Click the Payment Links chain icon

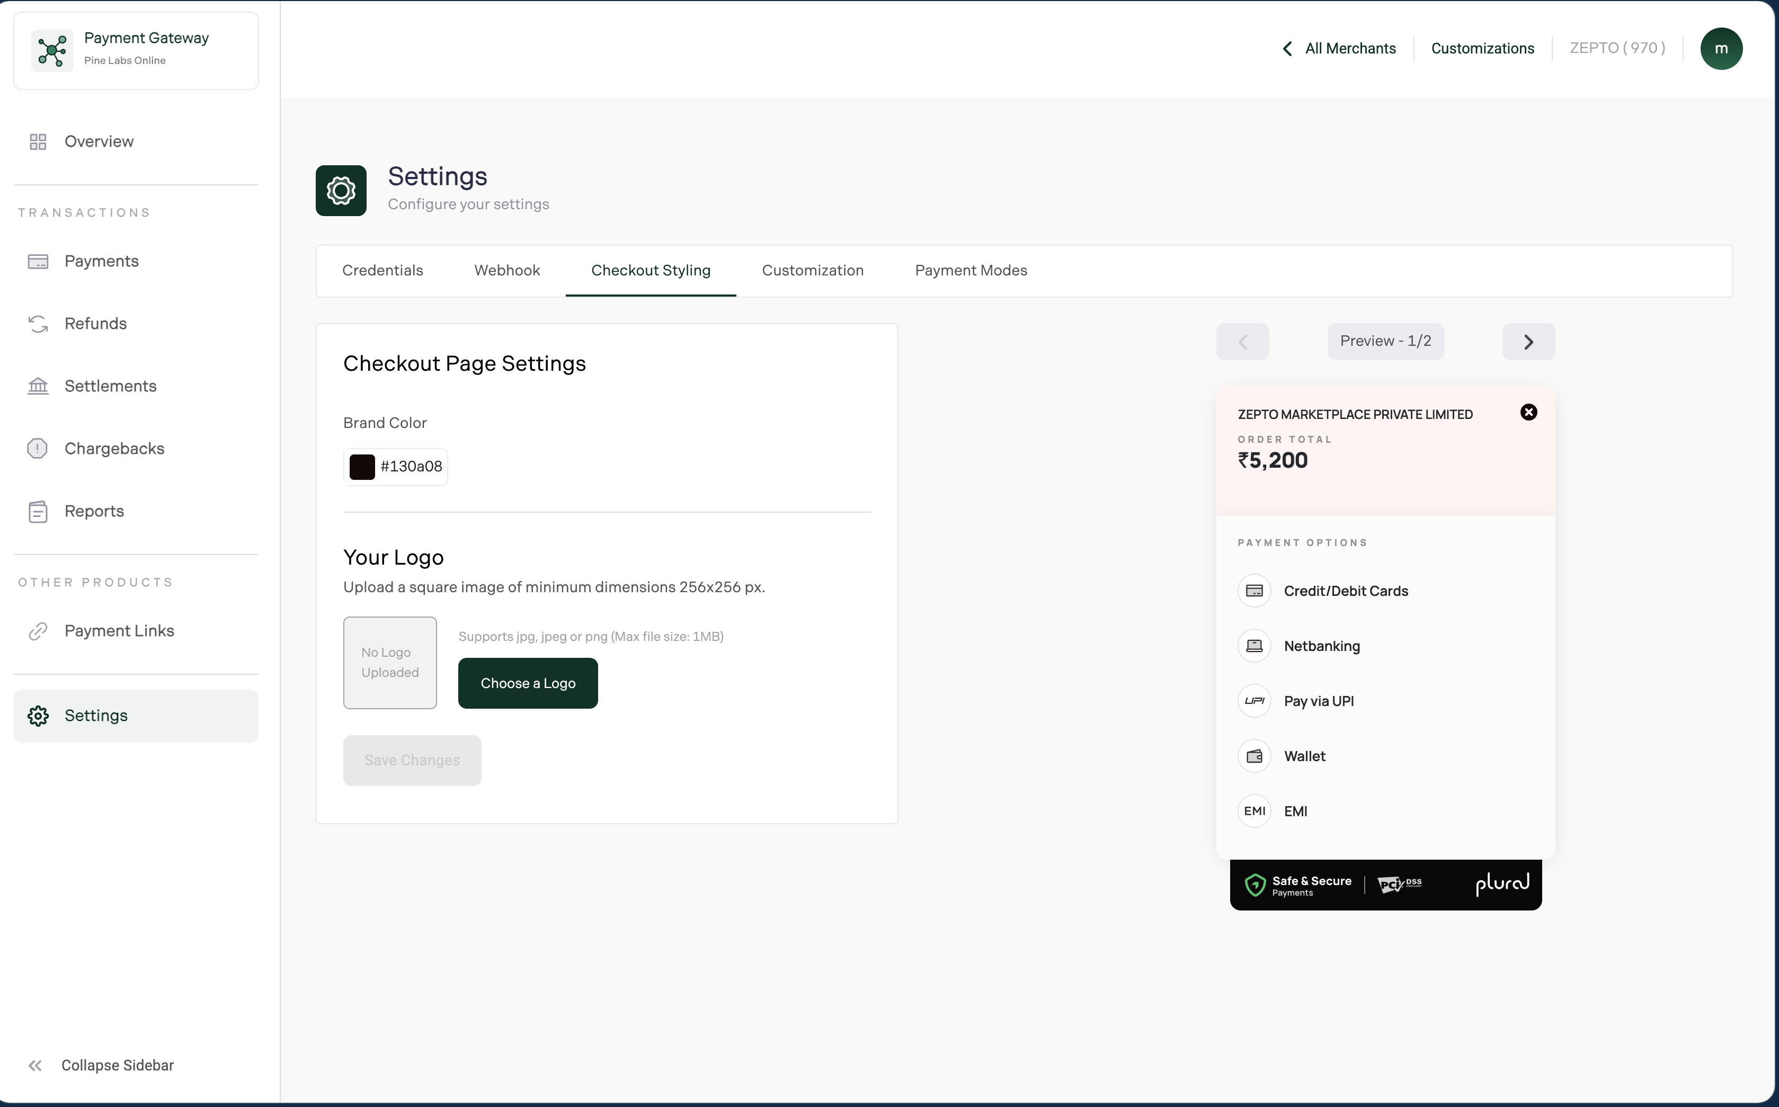(x=38, y=631)
